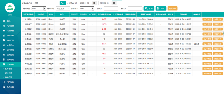
Task: Click the 计划开始时间 column header
Action: [x=118, y=14]
